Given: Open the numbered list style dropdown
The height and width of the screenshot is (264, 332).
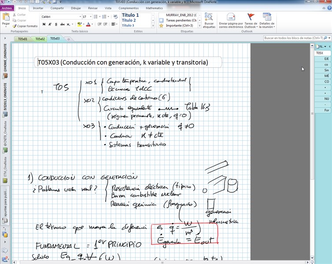Looking at the screenshot, I should coord(108,17).
